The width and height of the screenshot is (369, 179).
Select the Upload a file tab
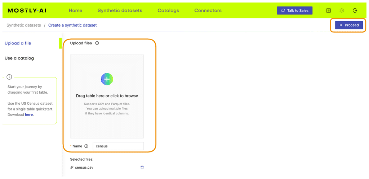coord(18,43)
